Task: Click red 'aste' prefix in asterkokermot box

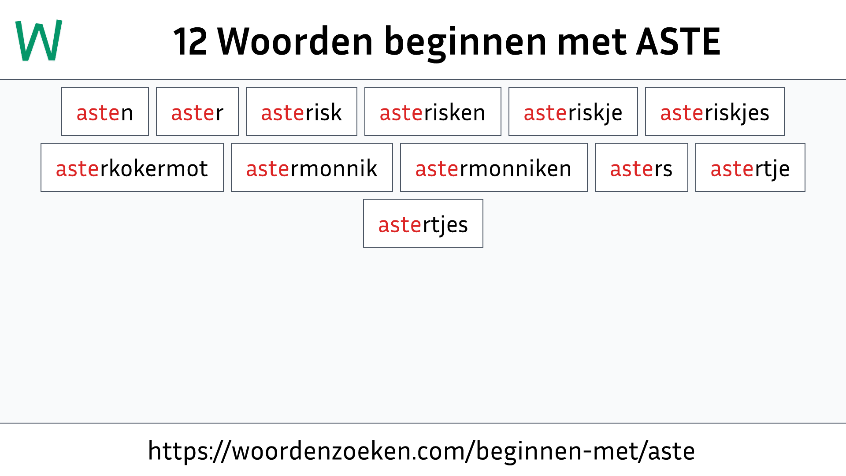Action: point(74,168)
